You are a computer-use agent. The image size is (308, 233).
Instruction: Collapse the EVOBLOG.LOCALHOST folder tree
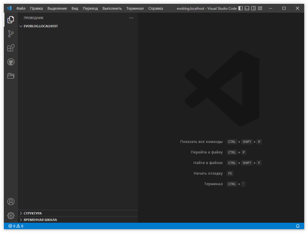pos(21,26)
